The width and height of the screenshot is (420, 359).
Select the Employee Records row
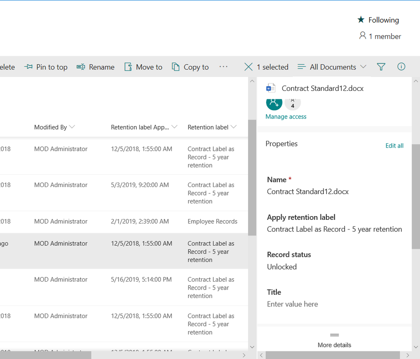(x=124, y=222)
